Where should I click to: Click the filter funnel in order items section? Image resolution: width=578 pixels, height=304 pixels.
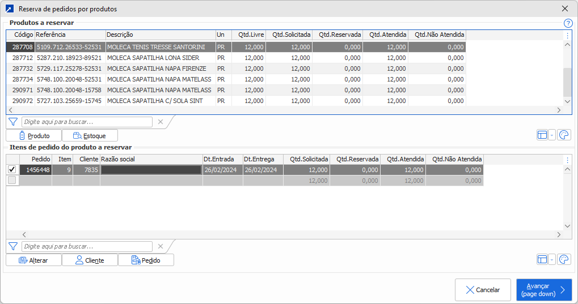pos(13,246)
